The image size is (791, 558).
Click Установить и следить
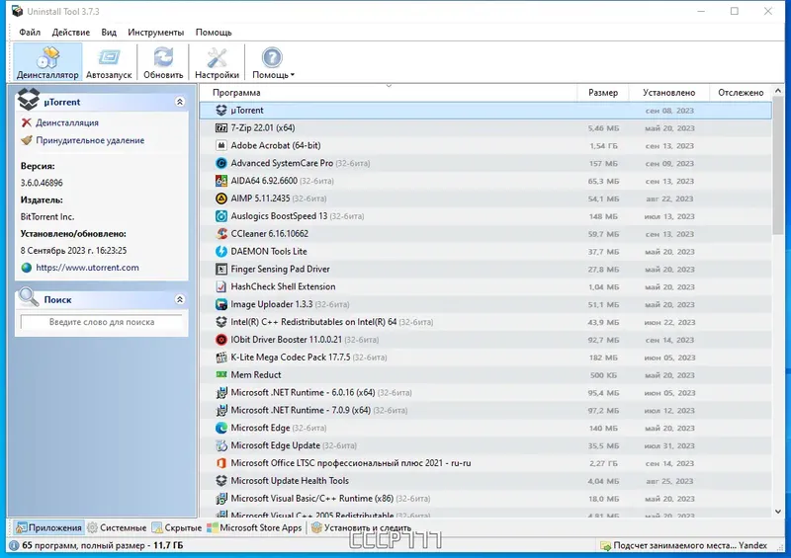(361, 527)
